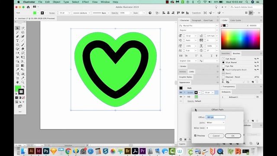Screen dimensions: 277x156
Task: Open Myriad Pro font family dropdown
Action: (x=217, y=26)
